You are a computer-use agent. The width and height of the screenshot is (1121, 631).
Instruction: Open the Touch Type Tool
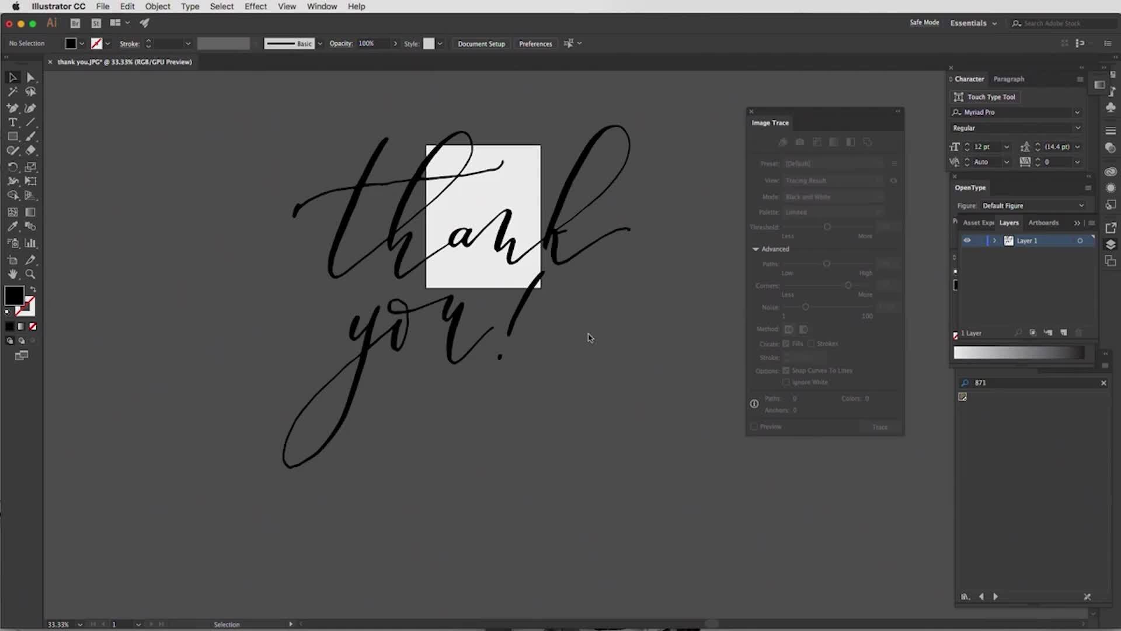(x=984, y=97)
